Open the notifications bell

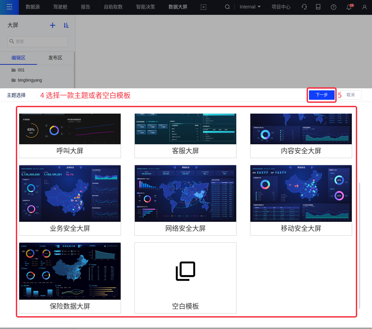tap(349, 7)
